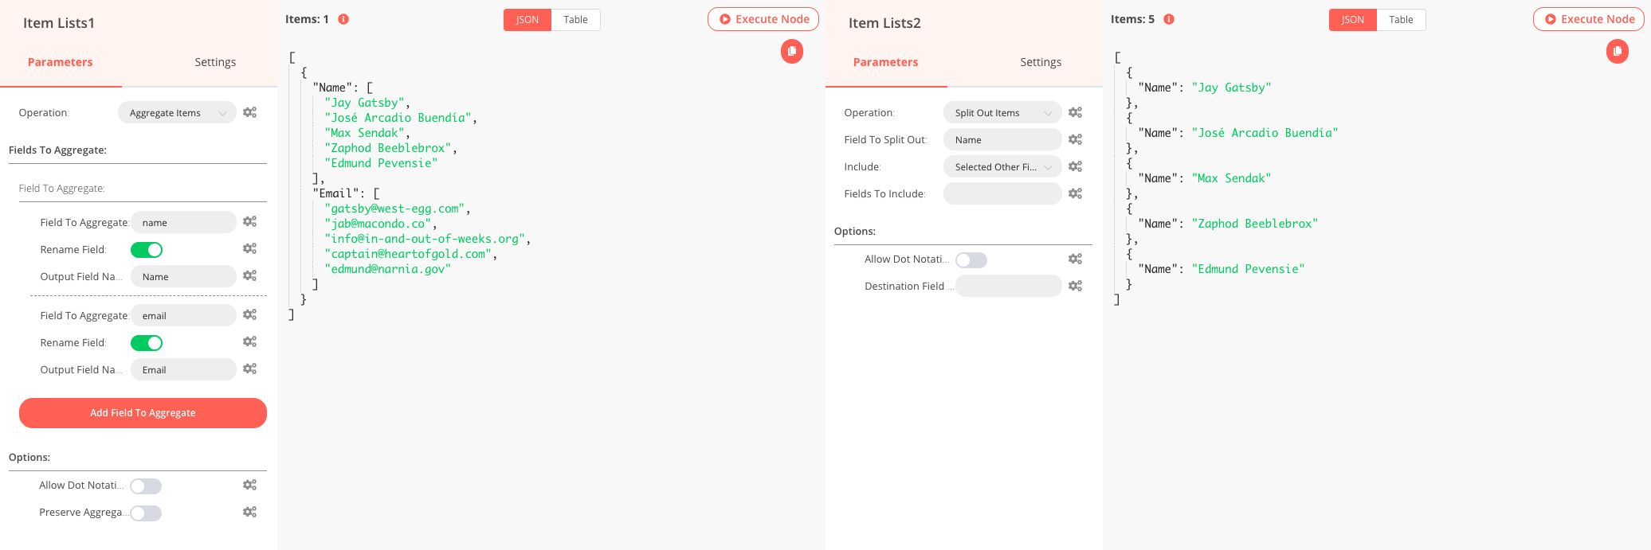Open gear options for Field To Split Out
The image size is (1651, 550).
[1075, 140]
